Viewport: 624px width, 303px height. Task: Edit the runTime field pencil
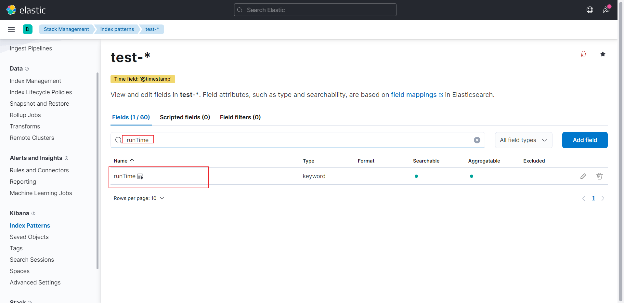583,176
